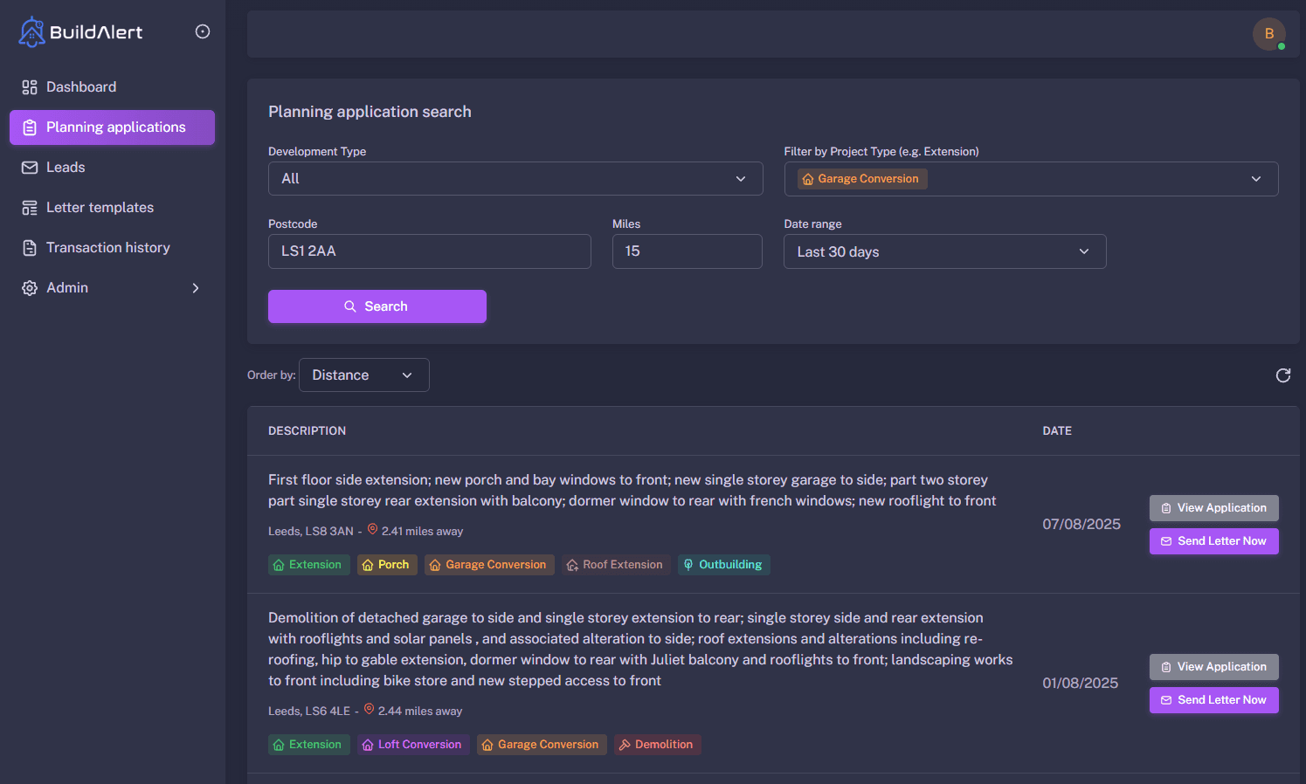Open Admin via the gear icon
1306x784 pixels.
coord(29,287)
